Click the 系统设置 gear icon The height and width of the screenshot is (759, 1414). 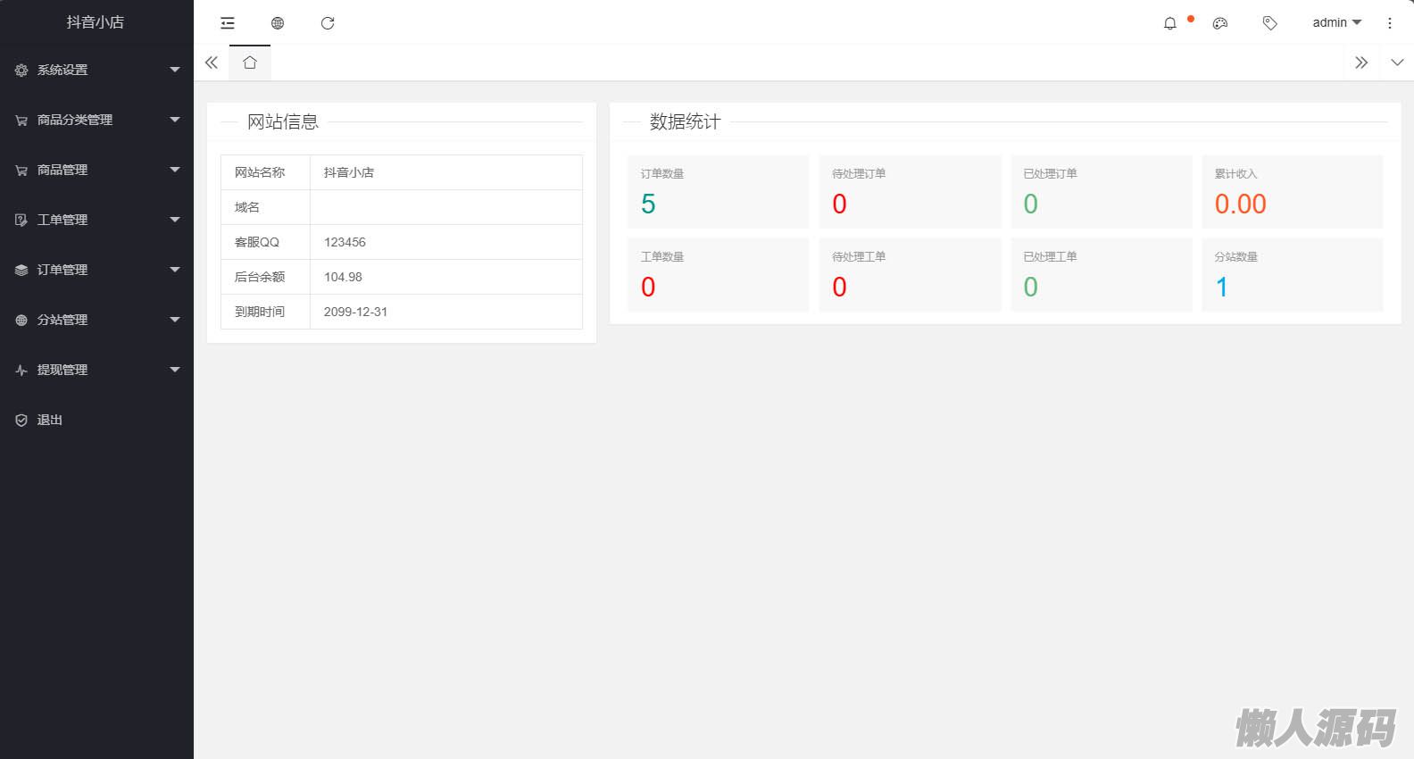pyautogui.click(x=21, y=70)
